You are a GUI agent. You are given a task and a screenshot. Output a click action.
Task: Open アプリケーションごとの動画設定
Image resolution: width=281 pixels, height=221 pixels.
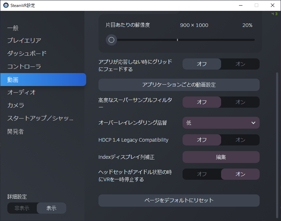[179, 85]
